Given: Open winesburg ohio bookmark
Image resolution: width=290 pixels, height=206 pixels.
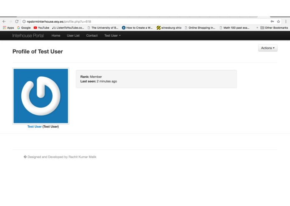Looking at the screenshot, I should 169,28.
